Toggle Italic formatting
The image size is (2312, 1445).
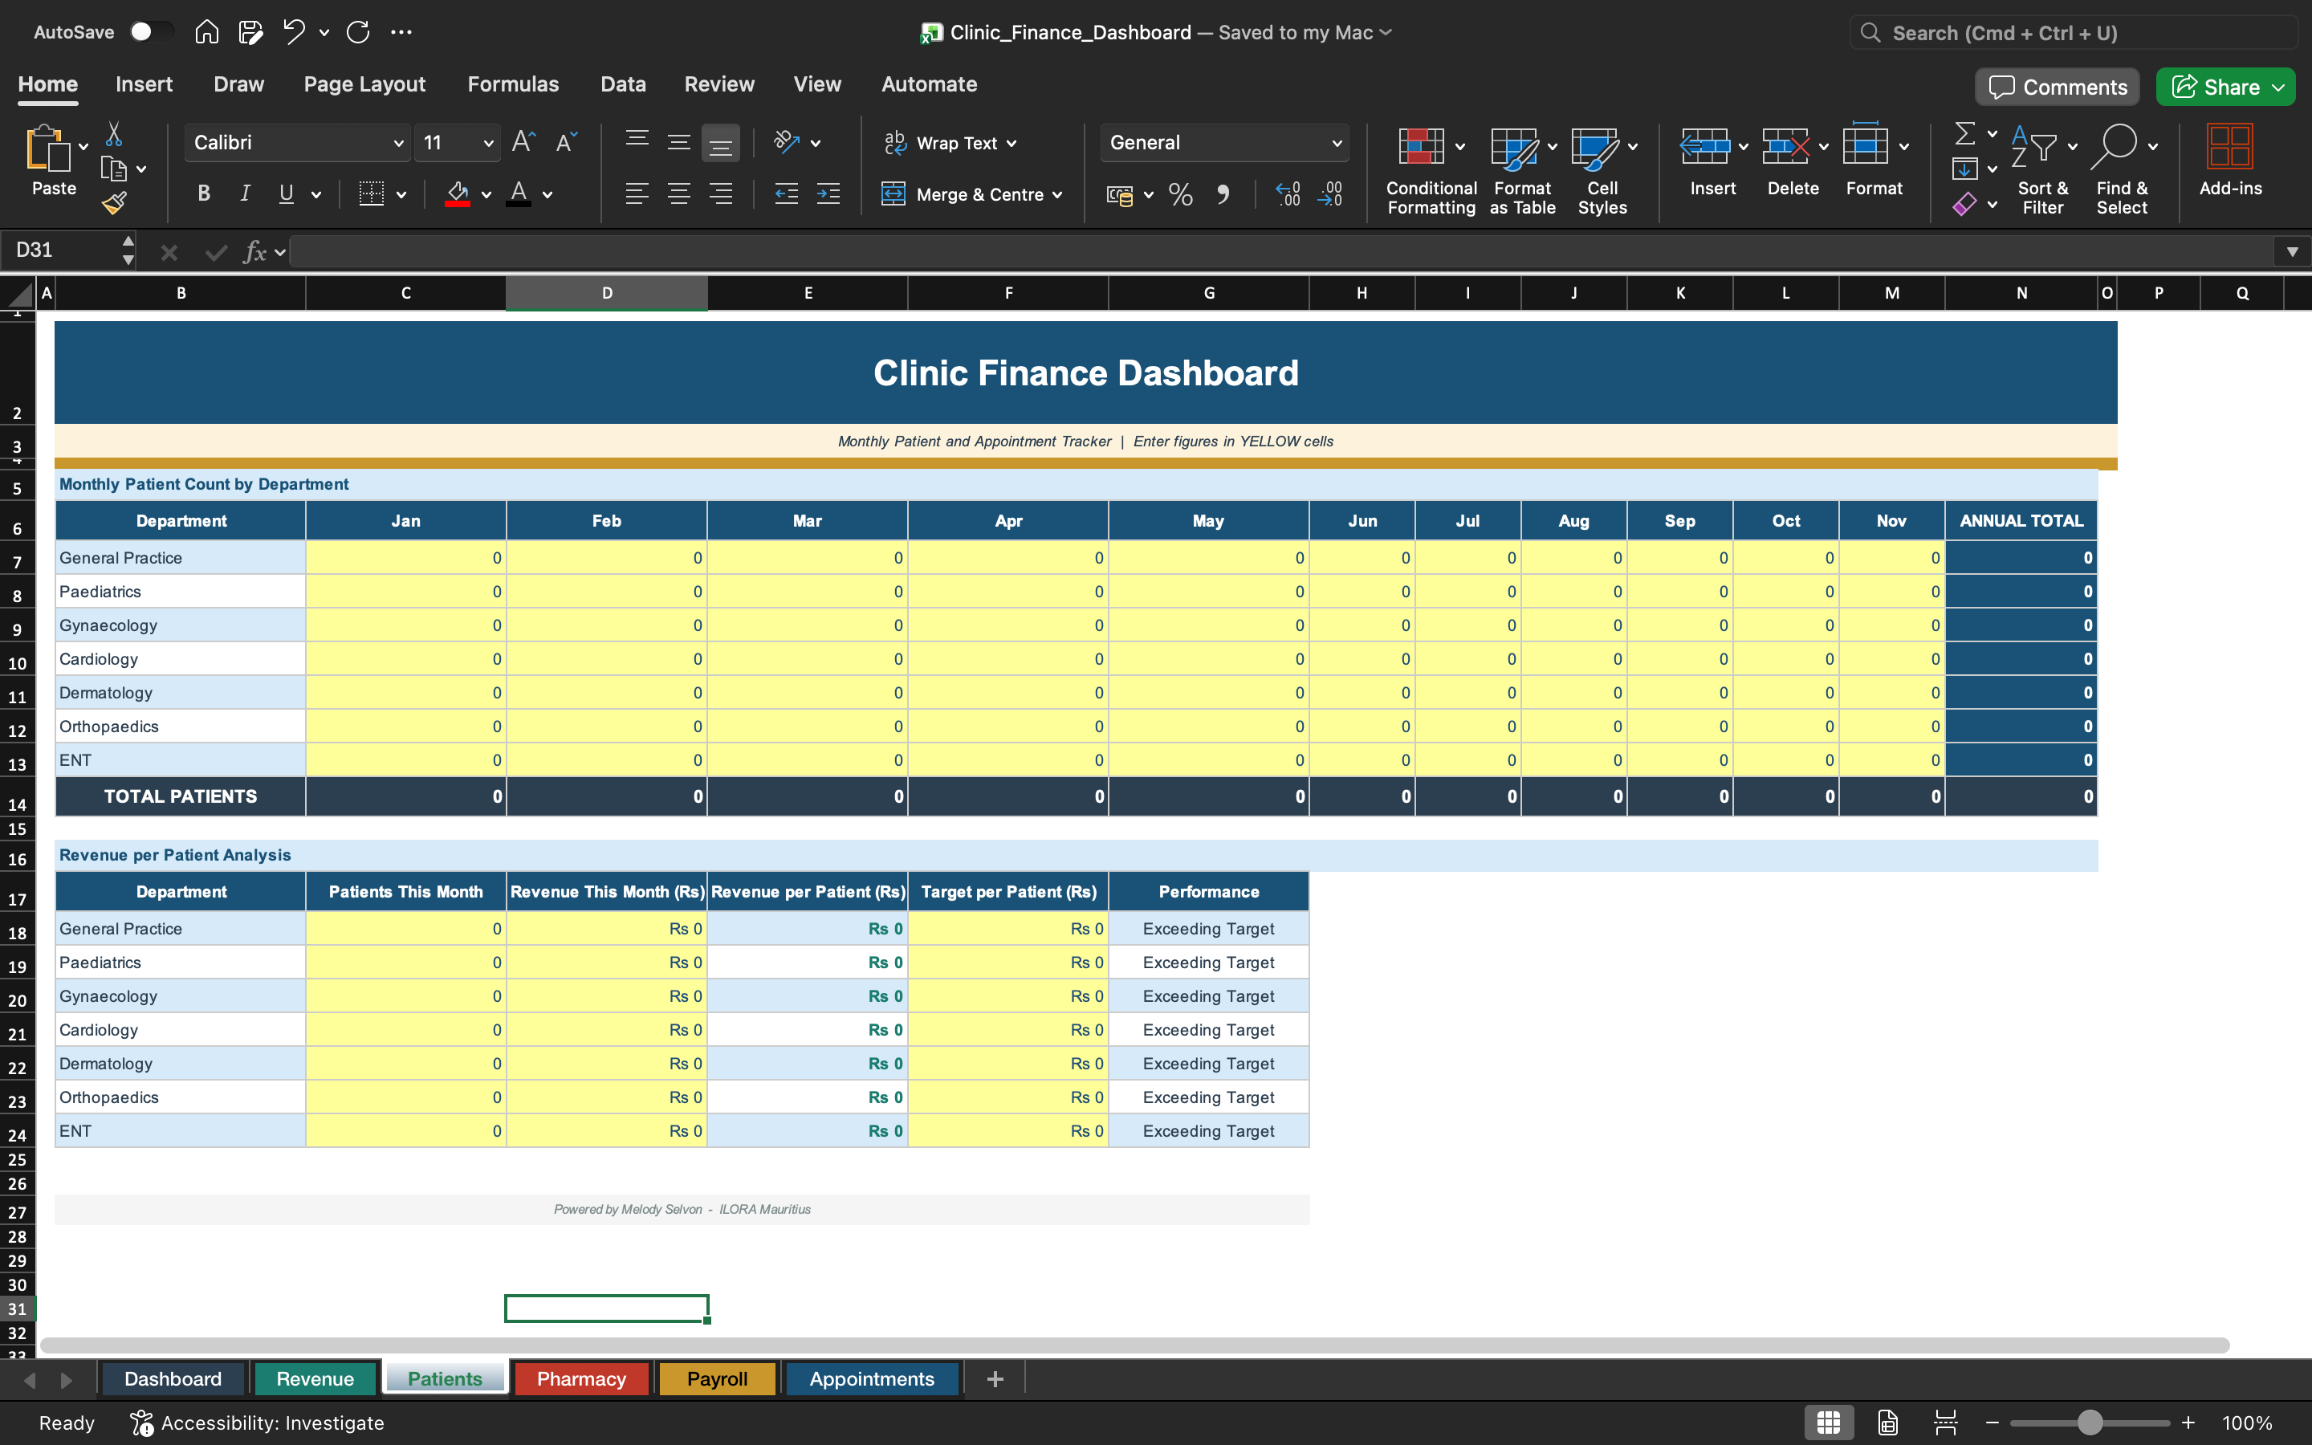tap(245, 194)
